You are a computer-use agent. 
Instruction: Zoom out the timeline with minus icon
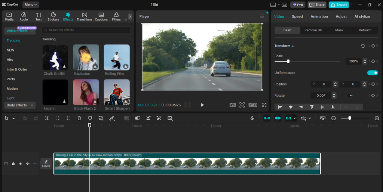[x=334, y=118]
